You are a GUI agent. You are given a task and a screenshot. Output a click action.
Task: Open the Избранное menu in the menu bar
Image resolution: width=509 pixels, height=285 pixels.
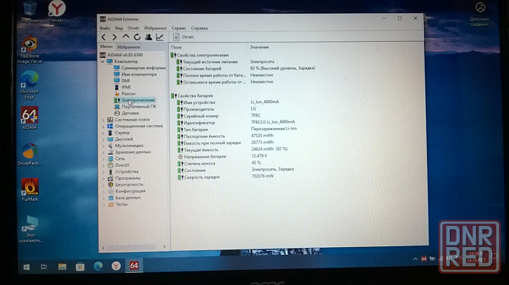click(155, 28)
